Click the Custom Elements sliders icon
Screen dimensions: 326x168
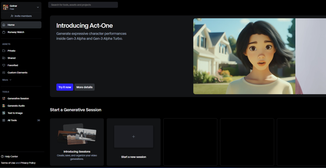click(4, 73)
